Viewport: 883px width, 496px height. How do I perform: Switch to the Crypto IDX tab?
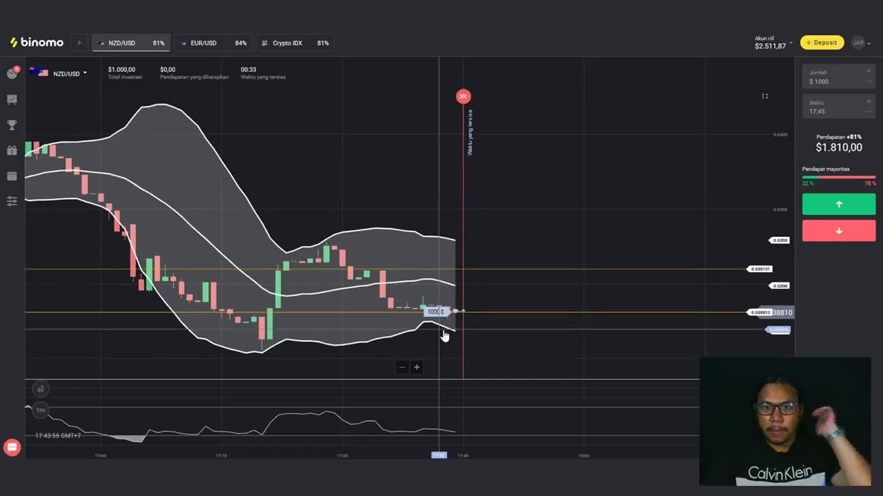(295, 43)
